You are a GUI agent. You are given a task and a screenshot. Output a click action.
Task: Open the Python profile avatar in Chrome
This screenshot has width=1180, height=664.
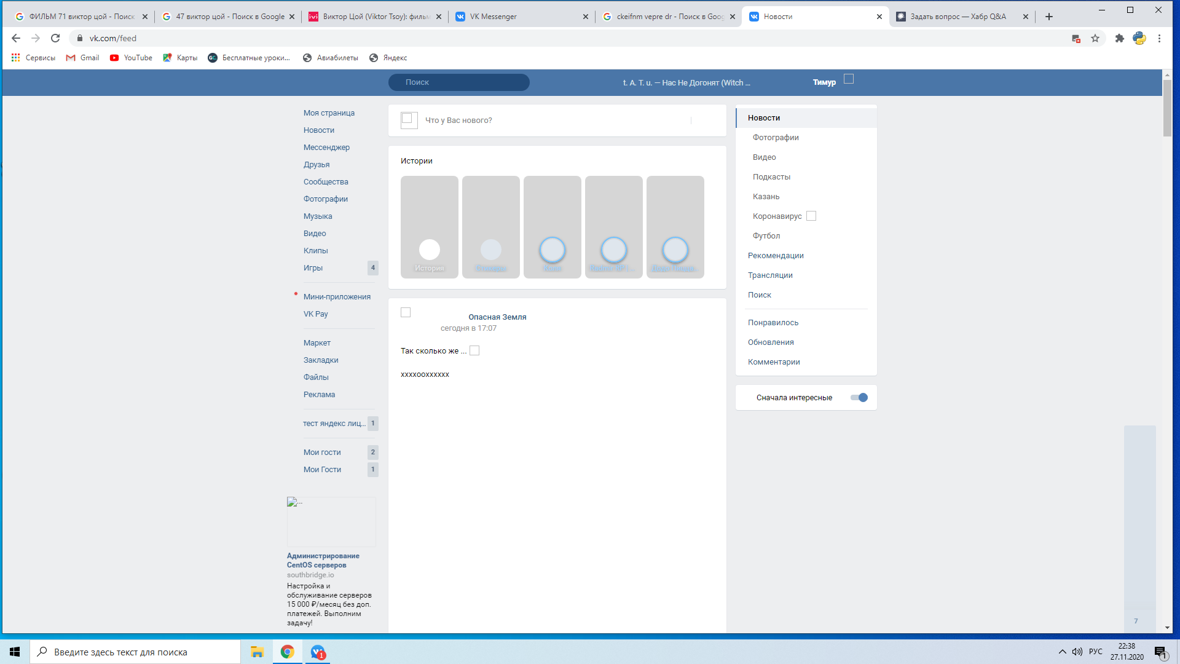point(1139,38)
